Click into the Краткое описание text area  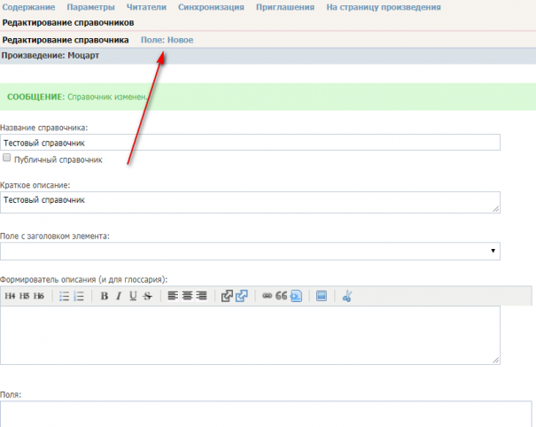click(250, 202)
